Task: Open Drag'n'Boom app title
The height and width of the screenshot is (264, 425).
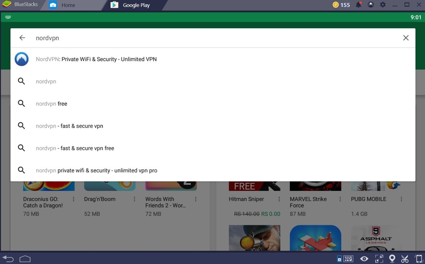Action: tap(100, 199)
